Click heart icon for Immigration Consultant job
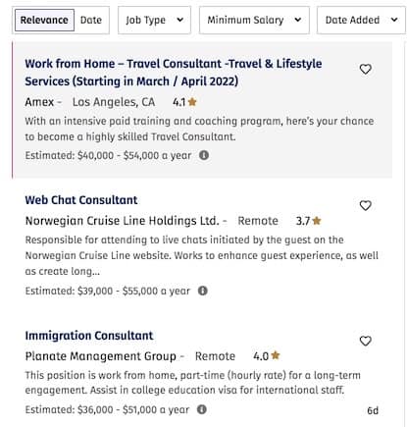 pos(366,341)
